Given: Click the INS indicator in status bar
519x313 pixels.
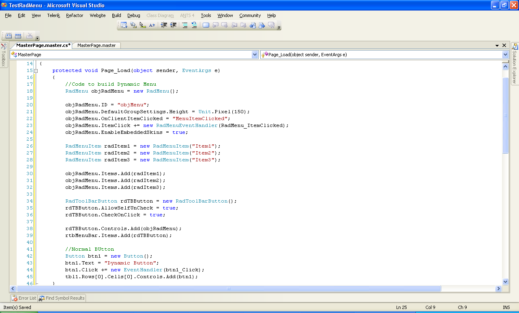Looking at the screenshot, I should pos(506,307).
